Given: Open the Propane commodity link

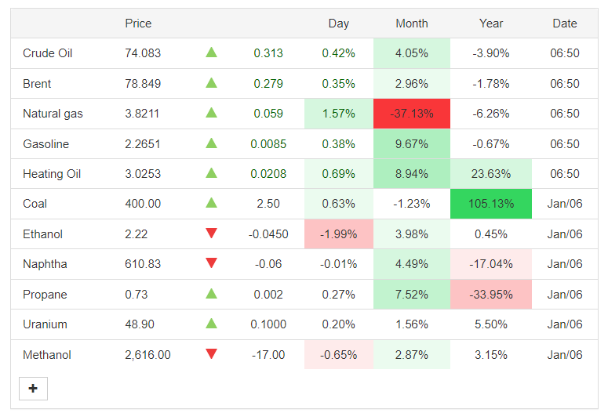Looking at the screenshot, I should pyautogui.click(x=45, y=295).
